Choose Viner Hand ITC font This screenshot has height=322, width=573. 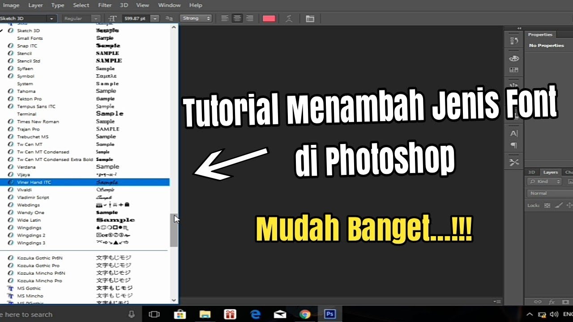click(x=85, y=182)
